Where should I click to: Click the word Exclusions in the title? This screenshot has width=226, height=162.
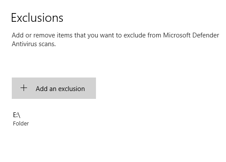[37, 18]
